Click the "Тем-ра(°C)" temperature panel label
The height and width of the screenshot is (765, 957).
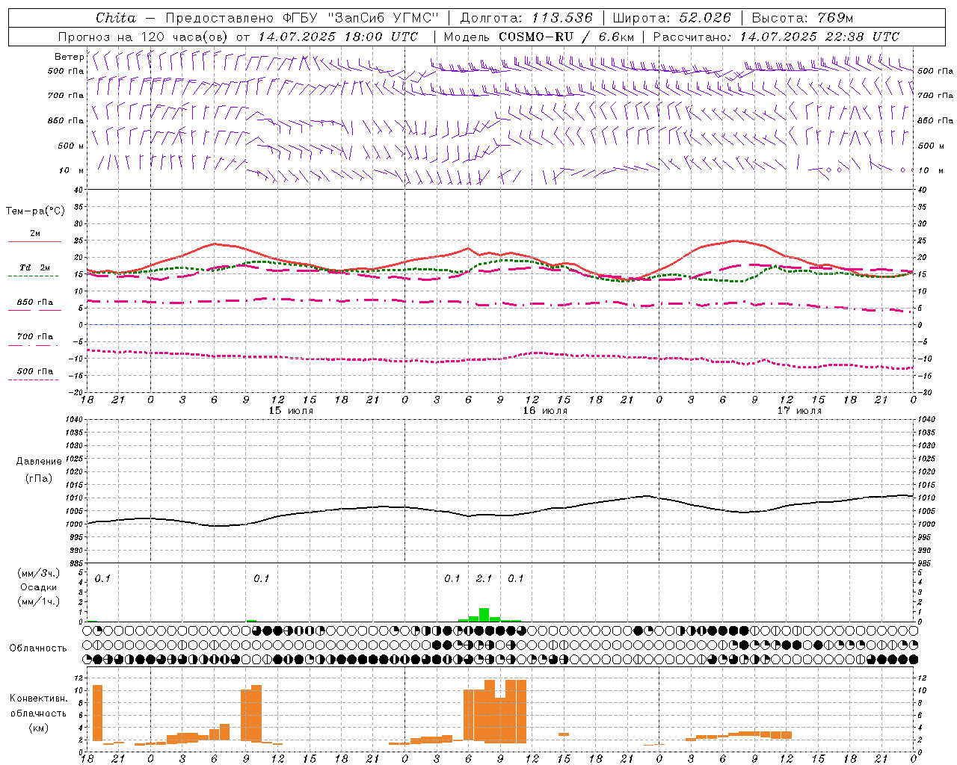click(35, 211)
